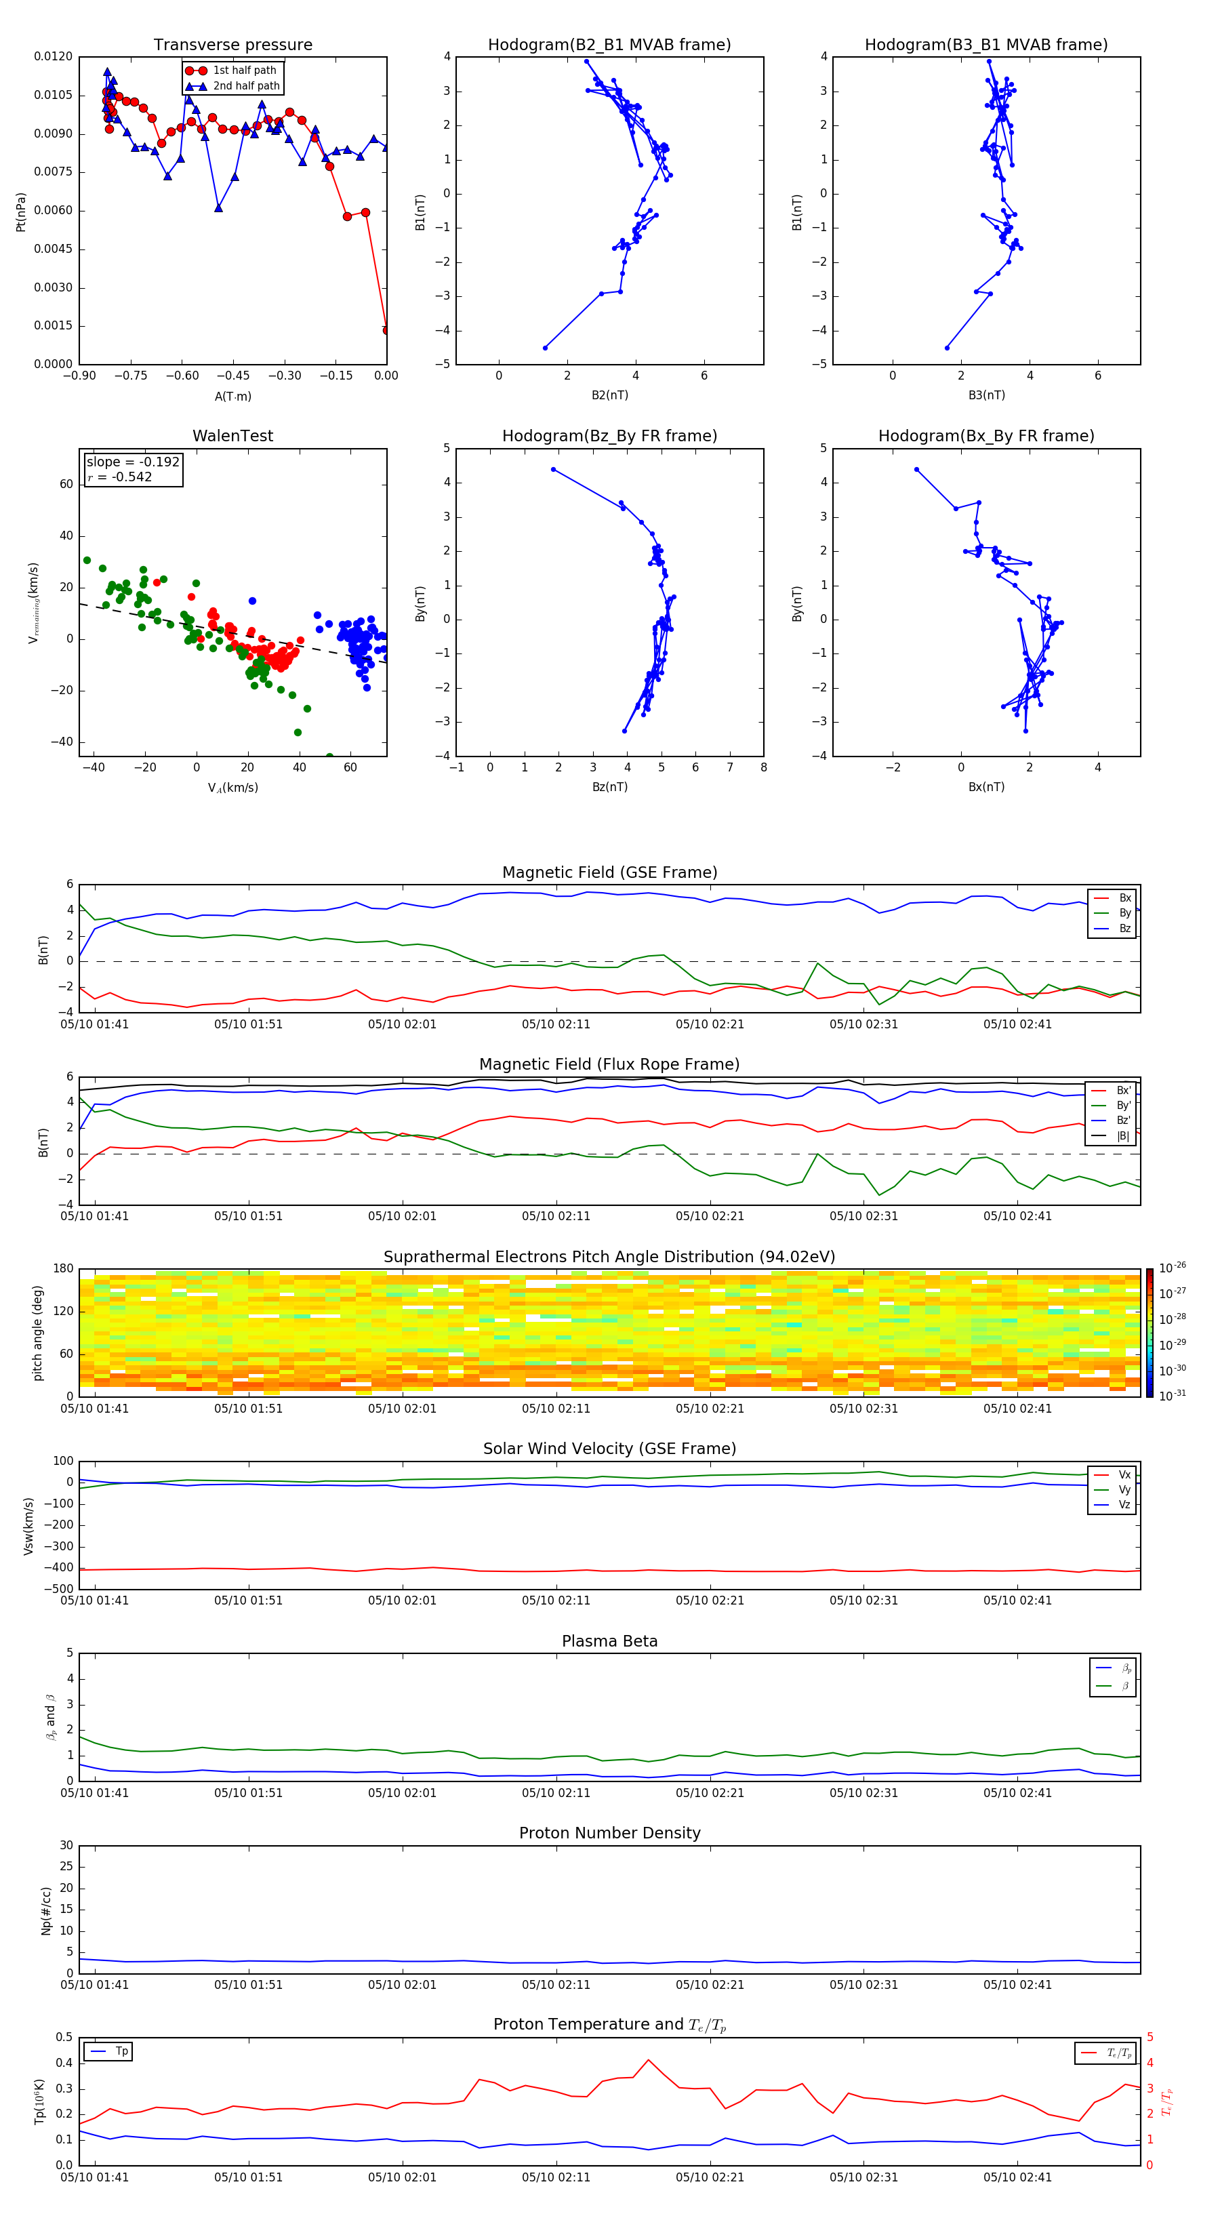Click the "WalenTest" plot title
This screenshot has width=1220, height=2237.
(232, 436)
